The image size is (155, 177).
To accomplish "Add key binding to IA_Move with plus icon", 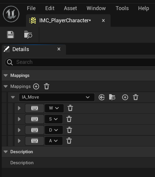I will click(125, 97).
